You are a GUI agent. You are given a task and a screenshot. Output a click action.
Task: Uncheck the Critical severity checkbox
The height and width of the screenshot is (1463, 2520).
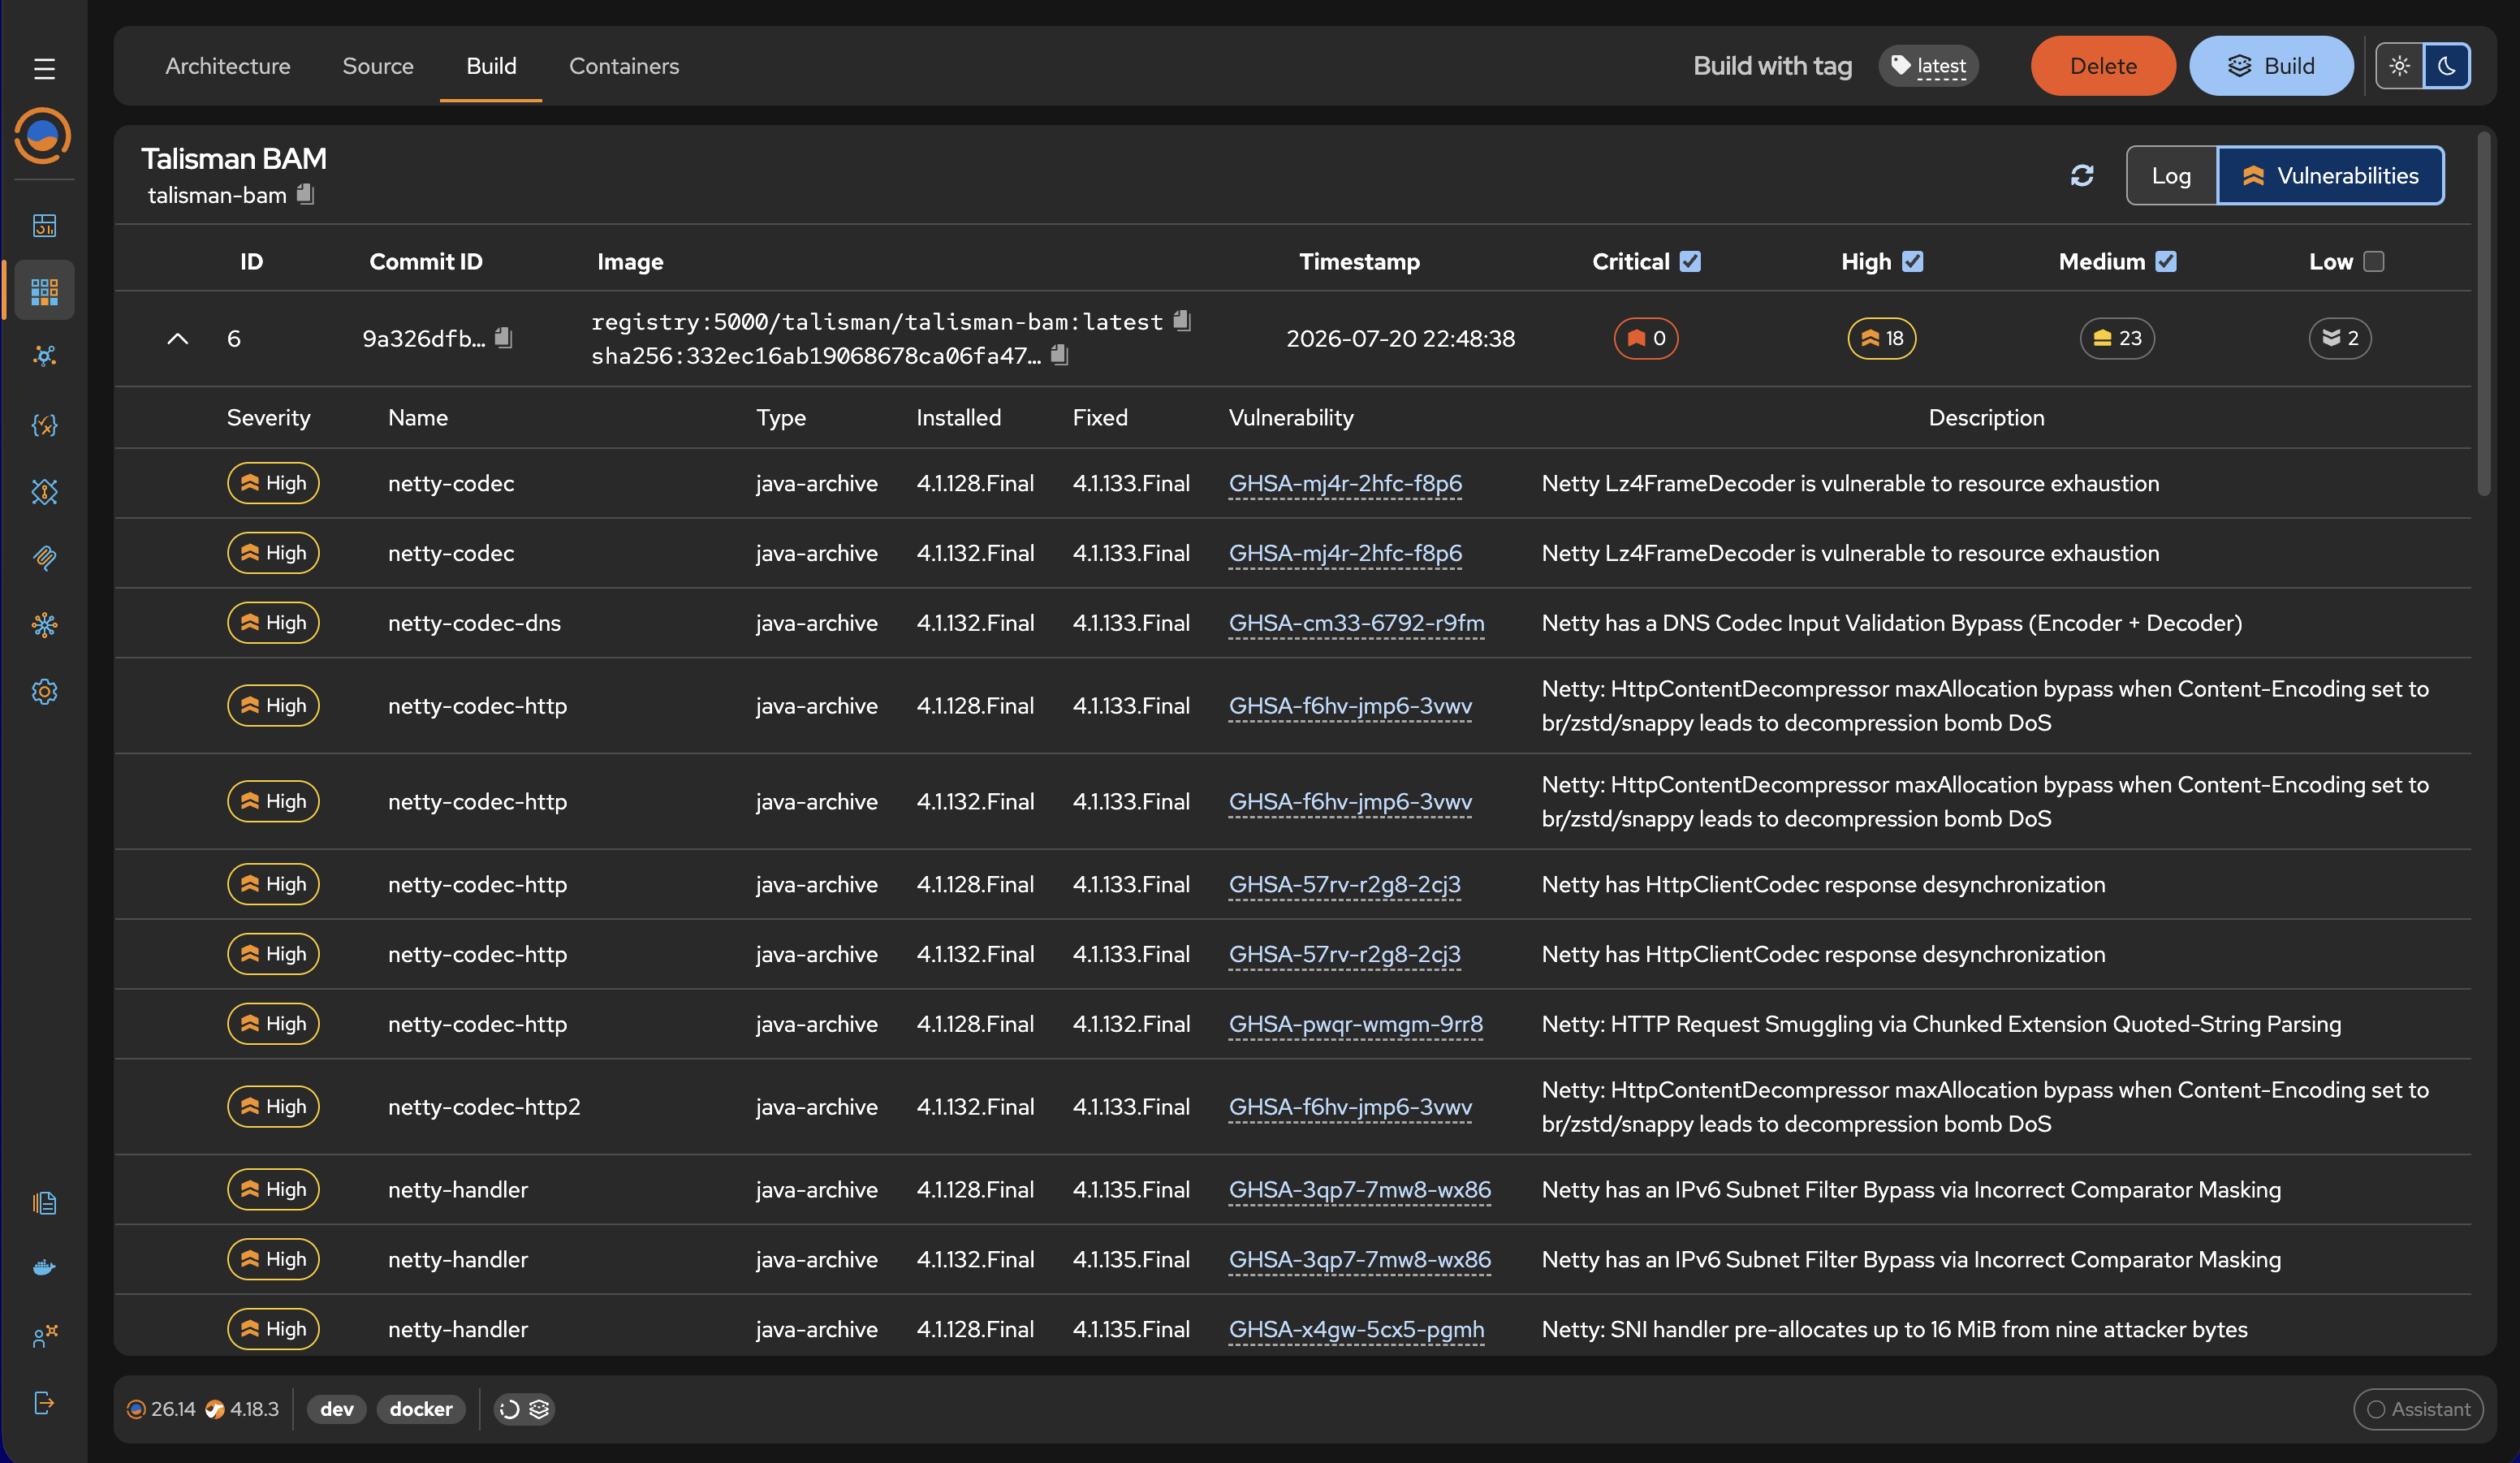click(x=1690, y=261)
